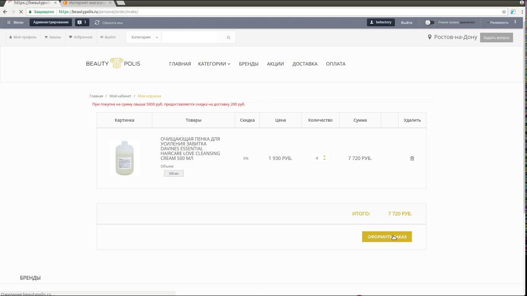This screenshot has height=296, width=527.
Task: Toggle the Режим правки edit mode switch
Action: tap(429, 23)
